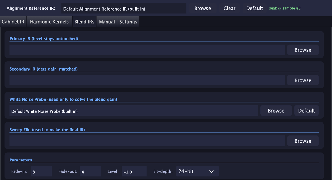Click the Fade-in value field
This screenshot has height=180, width=332.
pyautogui.click(x=41, y=171)
